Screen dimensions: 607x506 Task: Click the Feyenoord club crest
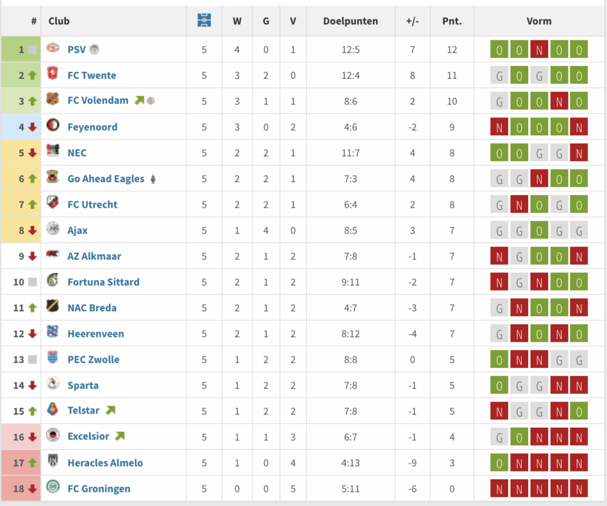(54, 126)
